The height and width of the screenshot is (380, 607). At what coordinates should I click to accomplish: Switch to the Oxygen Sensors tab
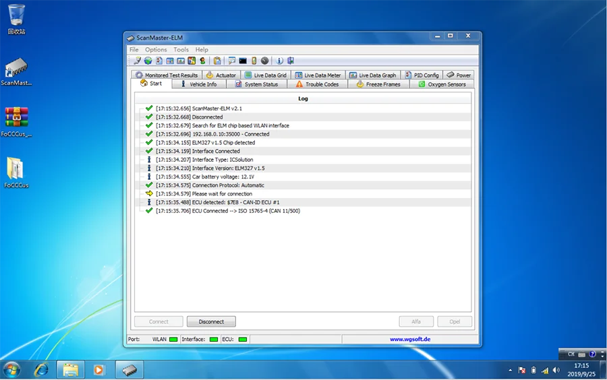click(442, 84)
